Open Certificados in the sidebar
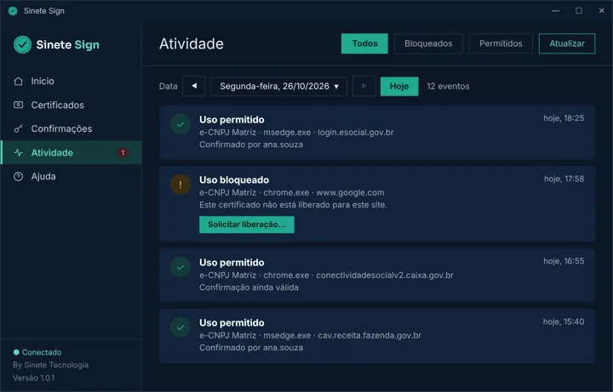This screenshot has height=392, width=613. click(71, 105)
